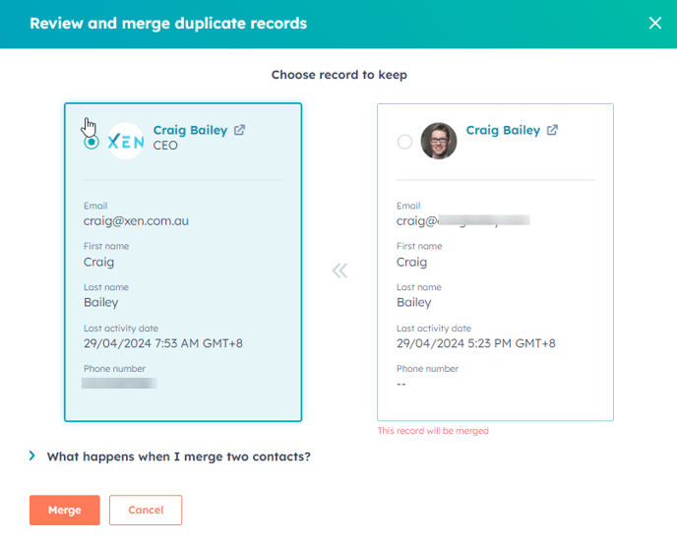Click the CEO job title text
This screenshot has width=677, height=543.
click(165, 146)
